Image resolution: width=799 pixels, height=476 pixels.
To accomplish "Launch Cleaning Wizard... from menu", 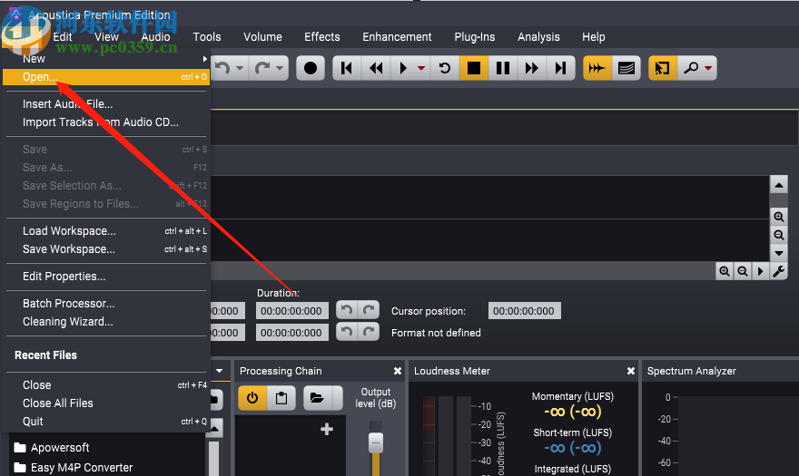I will pyautogui.click(x=106, y=322).
